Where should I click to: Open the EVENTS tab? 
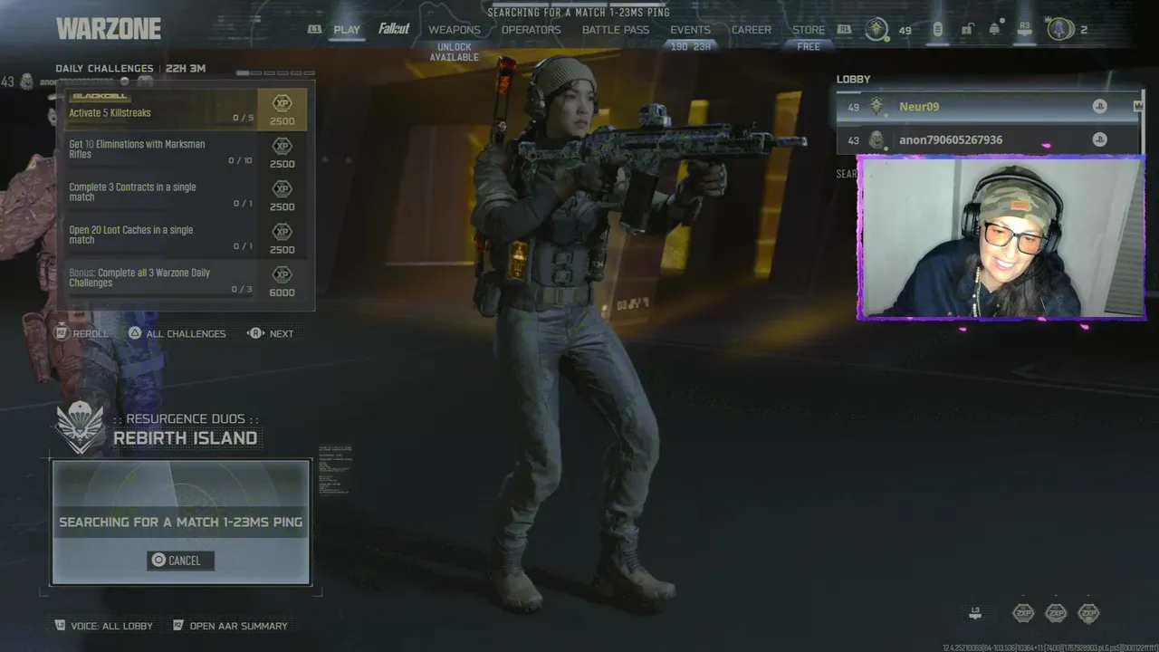[x=690, y=30]
